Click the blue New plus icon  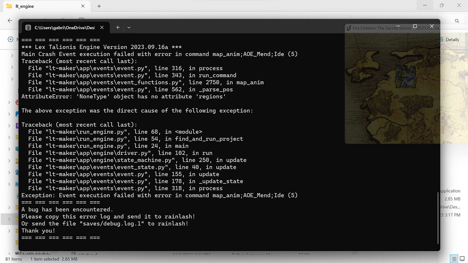[x=11, y=39]
